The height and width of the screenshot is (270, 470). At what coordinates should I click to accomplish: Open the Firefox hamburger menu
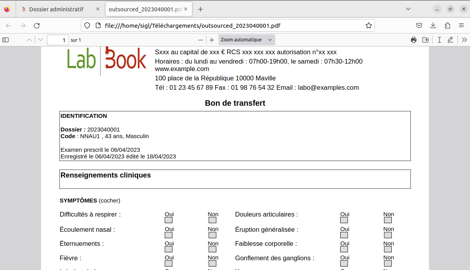click(x=461, y=25)
